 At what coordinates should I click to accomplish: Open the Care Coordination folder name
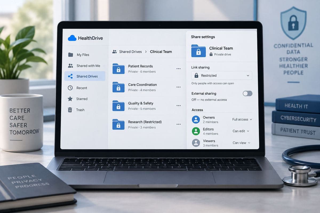tap(142, 85)
